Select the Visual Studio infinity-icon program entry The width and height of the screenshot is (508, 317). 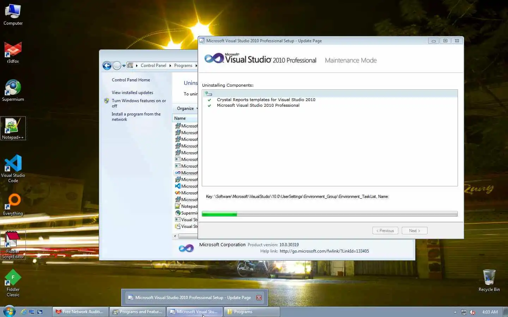click(x=186, y=173)
